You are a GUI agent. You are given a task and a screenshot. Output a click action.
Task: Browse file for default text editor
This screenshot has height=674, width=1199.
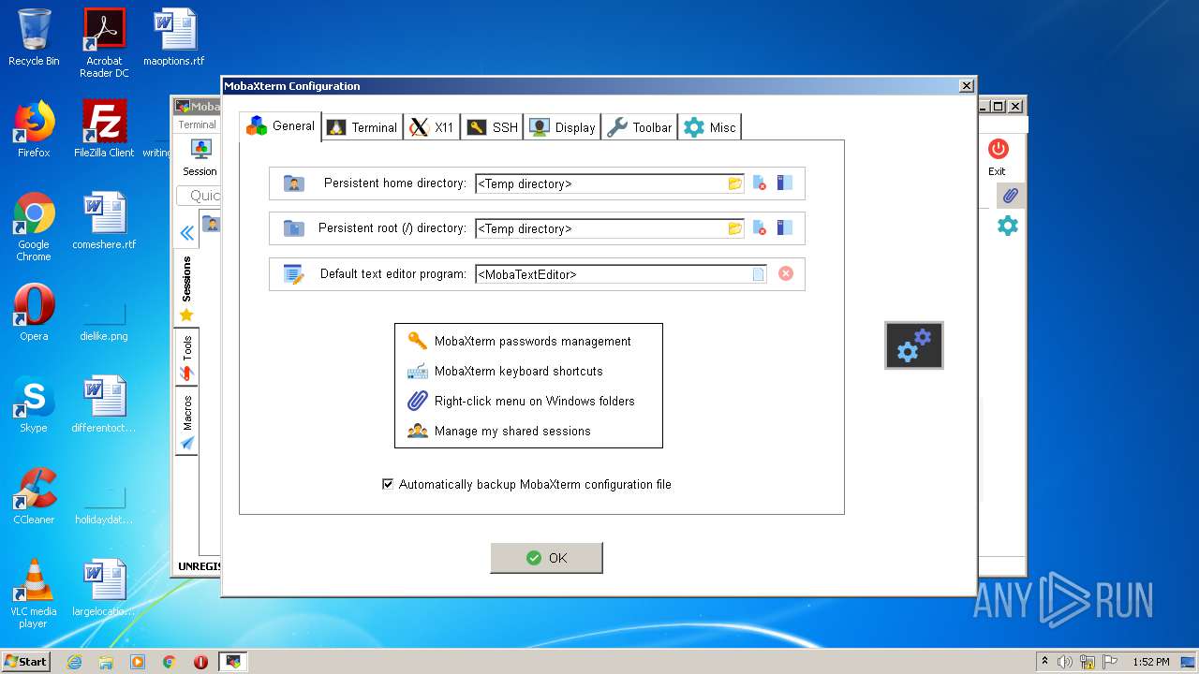coord(759,274)
